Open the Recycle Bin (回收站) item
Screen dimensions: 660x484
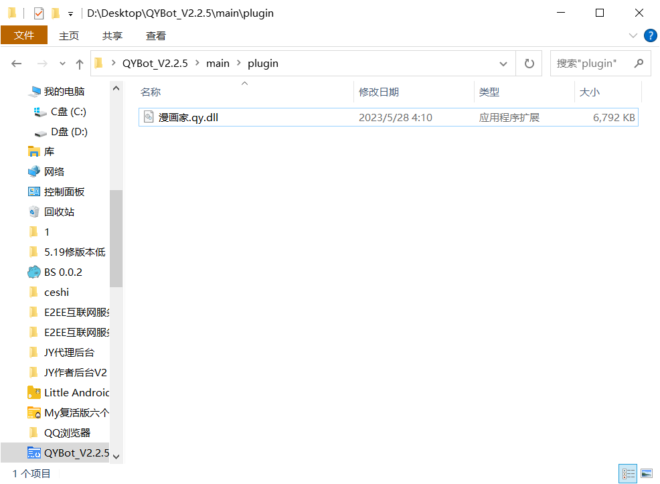pos(59,212)
